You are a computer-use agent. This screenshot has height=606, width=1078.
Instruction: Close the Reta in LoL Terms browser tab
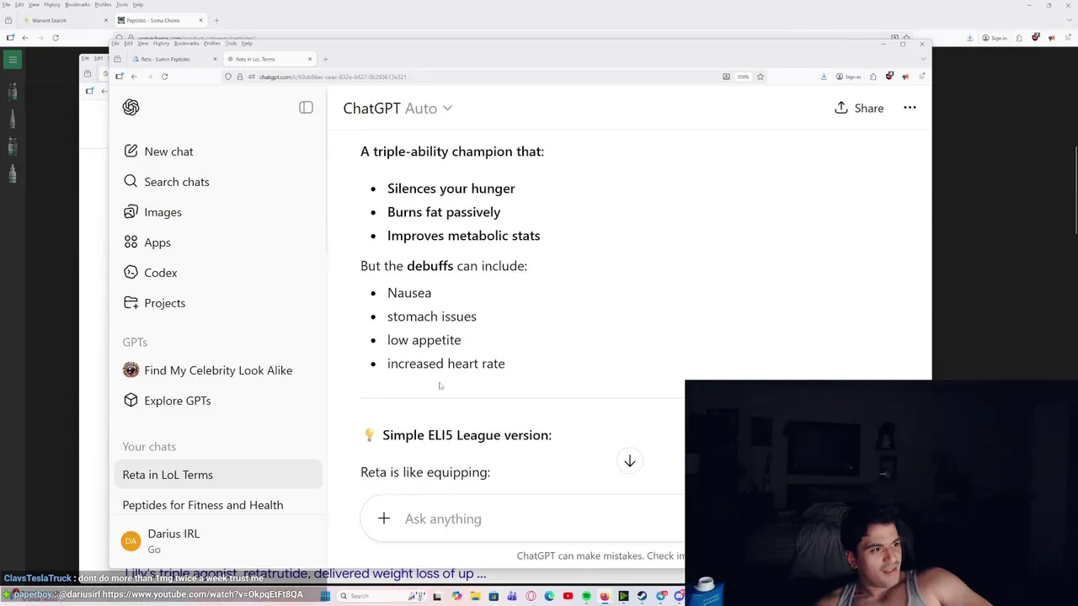click(310, 59)
